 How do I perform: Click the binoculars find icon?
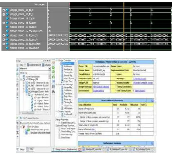coord(53,92)
